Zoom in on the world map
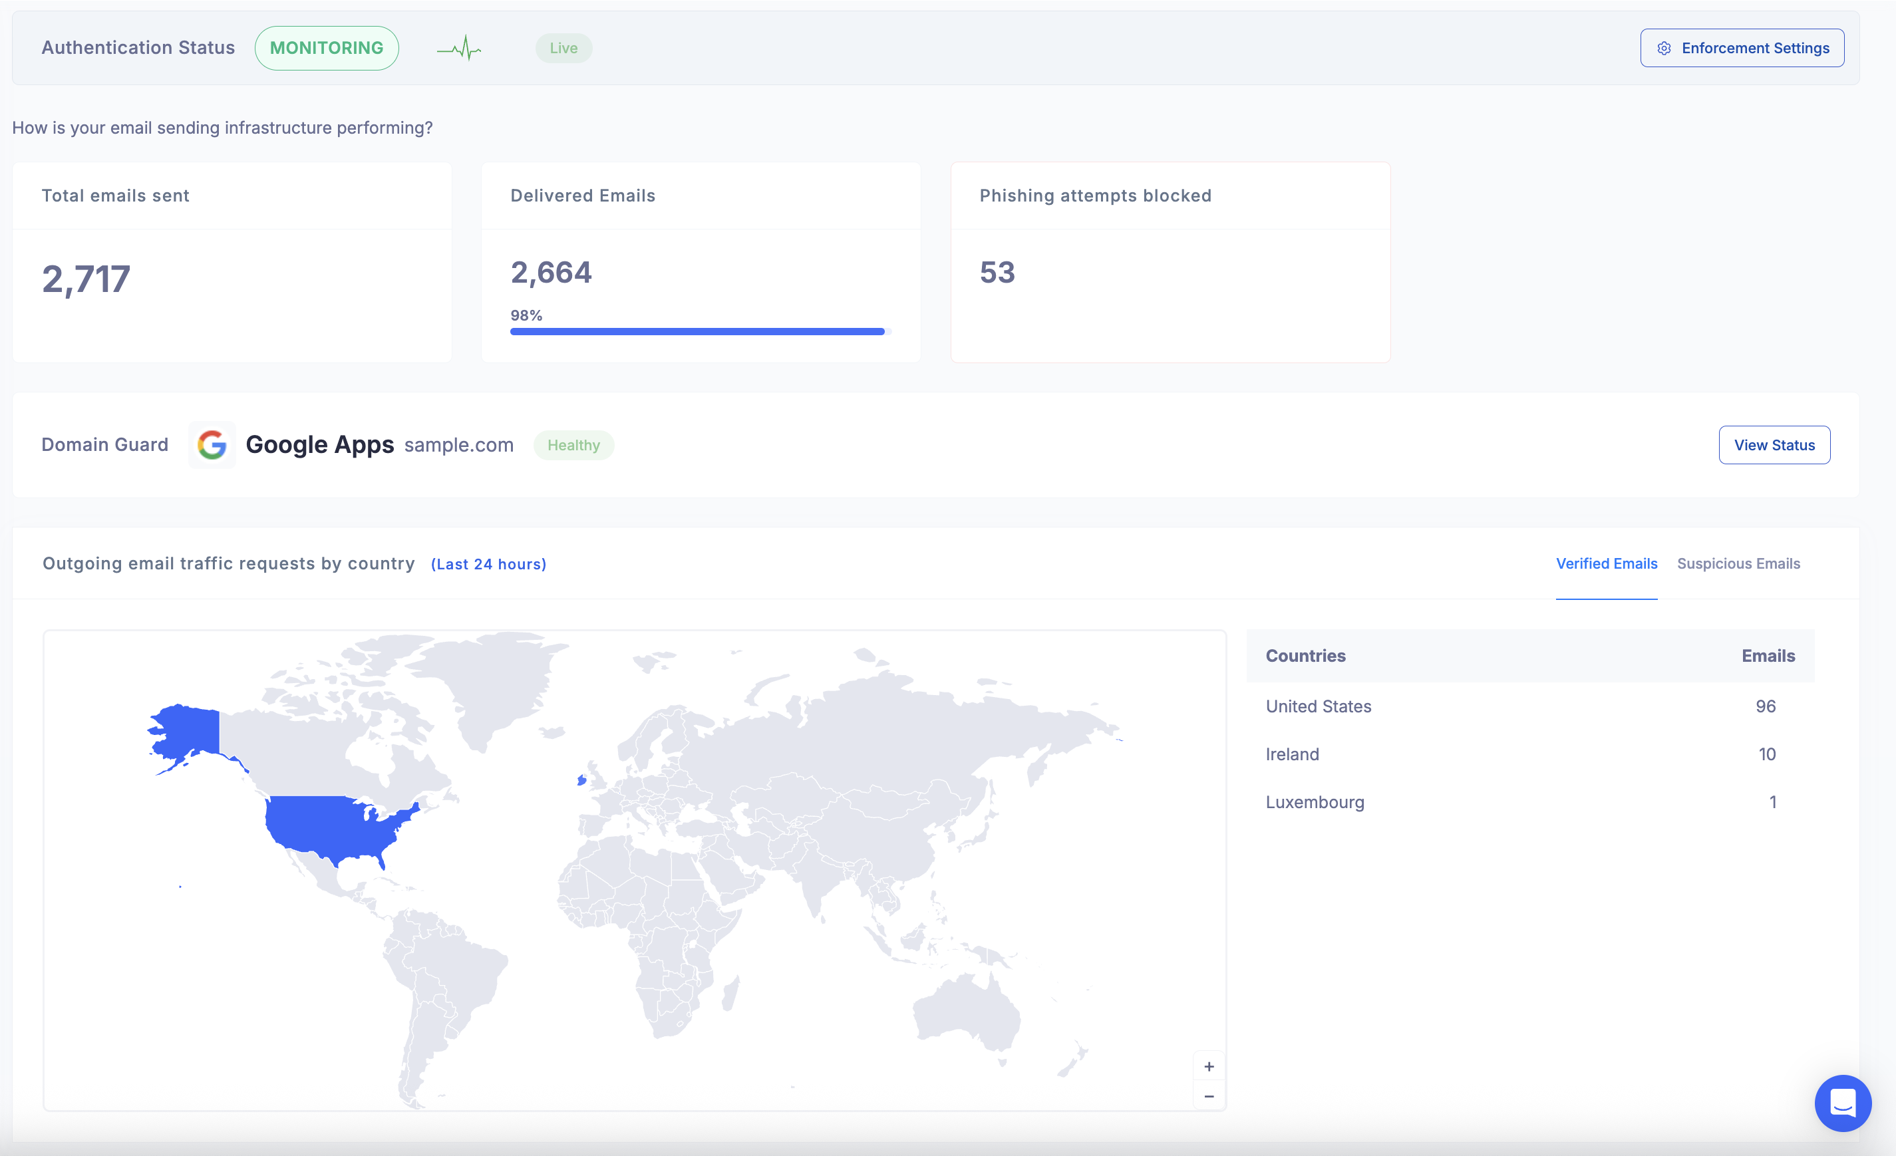Image resolution: width=1896 pixels, height=1156 pixels. 1209,1067
